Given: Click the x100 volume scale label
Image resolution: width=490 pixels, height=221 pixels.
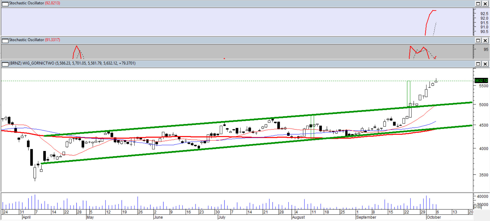Looking at the screenshot, I should click(477, 207).
